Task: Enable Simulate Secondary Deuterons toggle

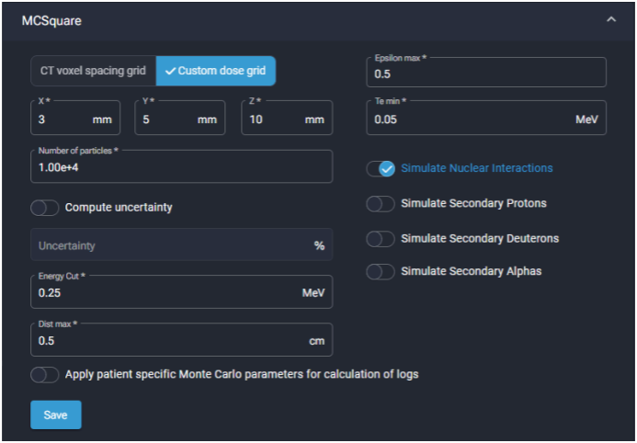Action: [381, 239]
